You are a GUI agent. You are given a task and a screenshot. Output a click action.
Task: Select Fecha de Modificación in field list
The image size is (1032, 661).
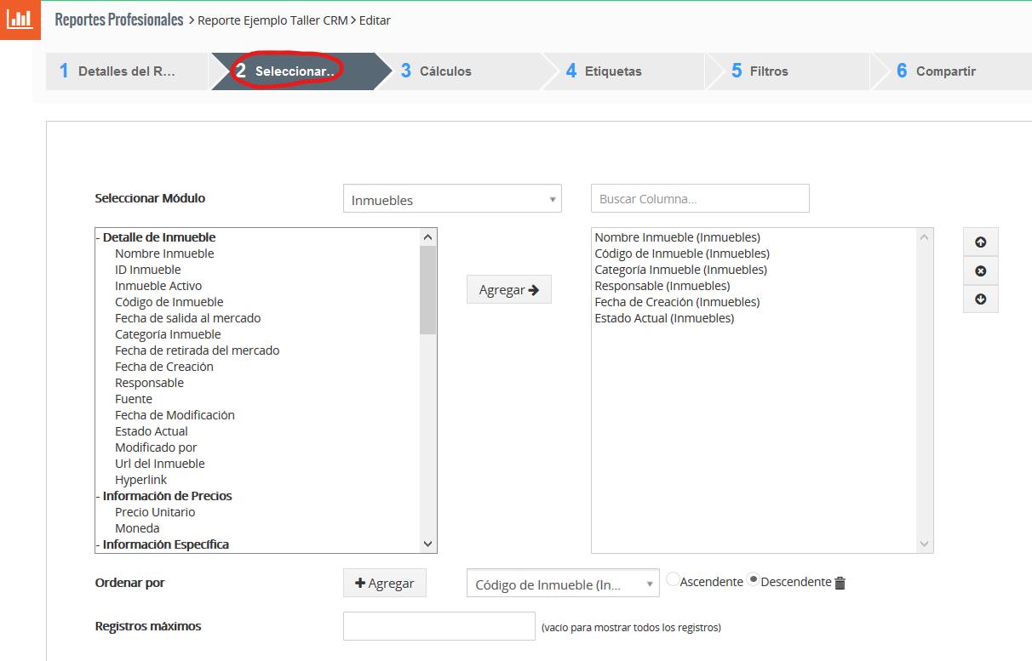pyautogui.click(x=175, y=415)
